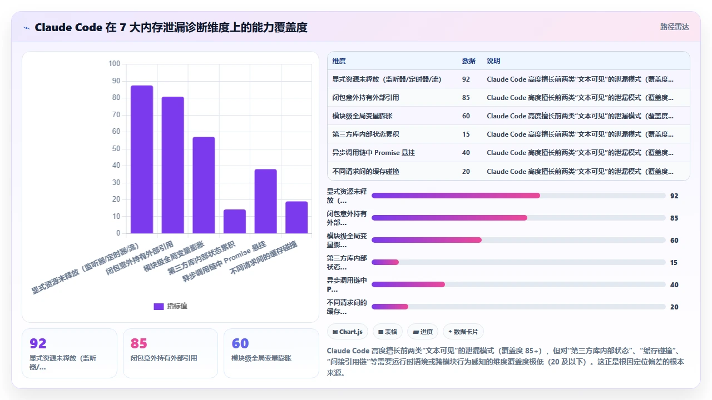
Task: Select table row 闭包意外持有外部引用
Action: click(508, 98)
